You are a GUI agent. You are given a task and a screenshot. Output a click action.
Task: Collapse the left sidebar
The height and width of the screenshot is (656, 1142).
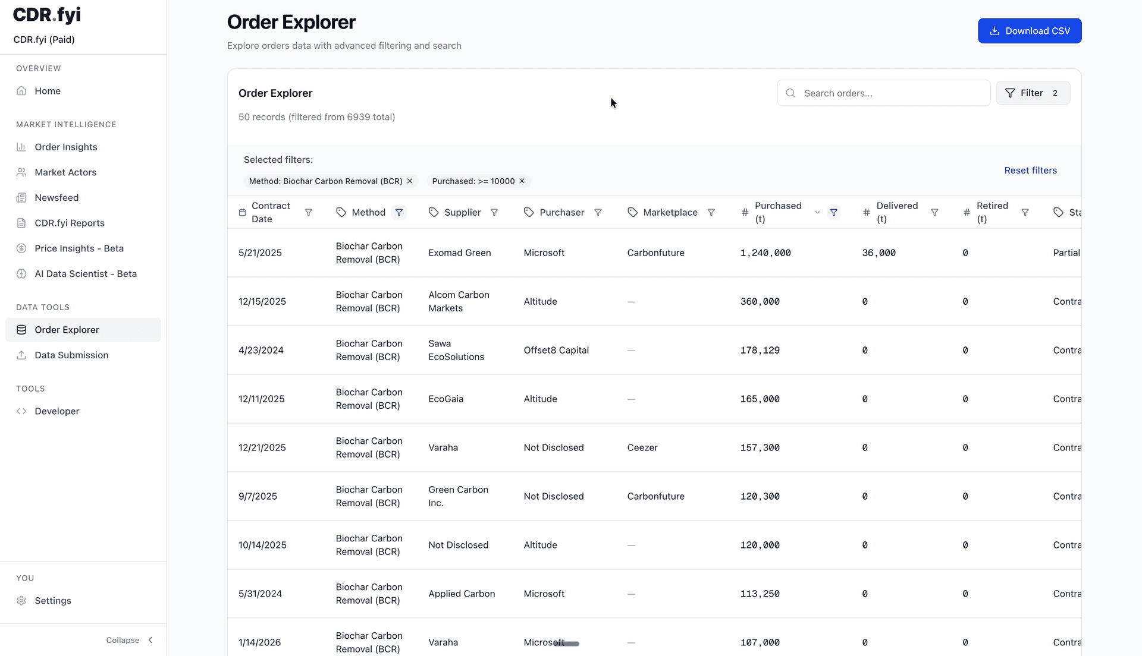point(130,640)
